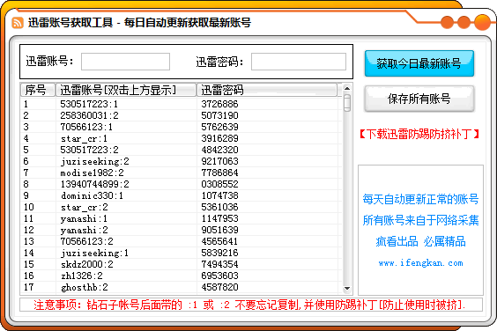This screenshot has width=497, height=331.
Task: Click the 迅雷密码 column header
Action: coord(267,90)
